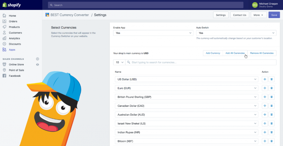Open the rows-per-page 10 dropdown
283x146 pixels.
click(x=119, y=62)
